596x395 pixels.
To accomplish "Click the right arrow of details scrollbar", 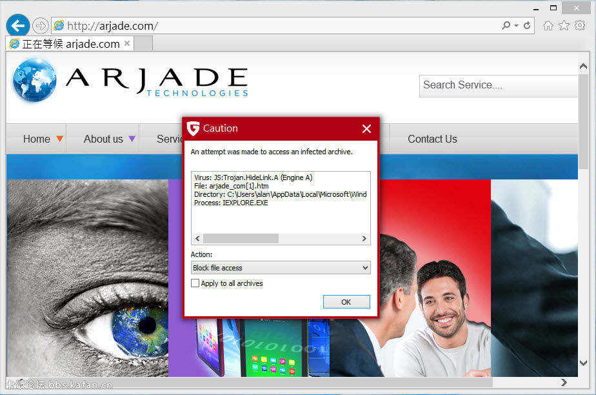I will pyautogui.click(x=364, y=238).
